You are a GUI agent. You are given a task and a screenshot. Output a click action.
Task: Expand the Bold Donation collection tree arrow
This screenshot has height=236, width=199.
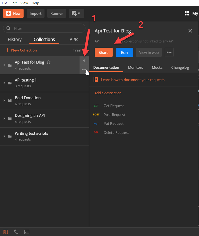(x=4, y=101)
